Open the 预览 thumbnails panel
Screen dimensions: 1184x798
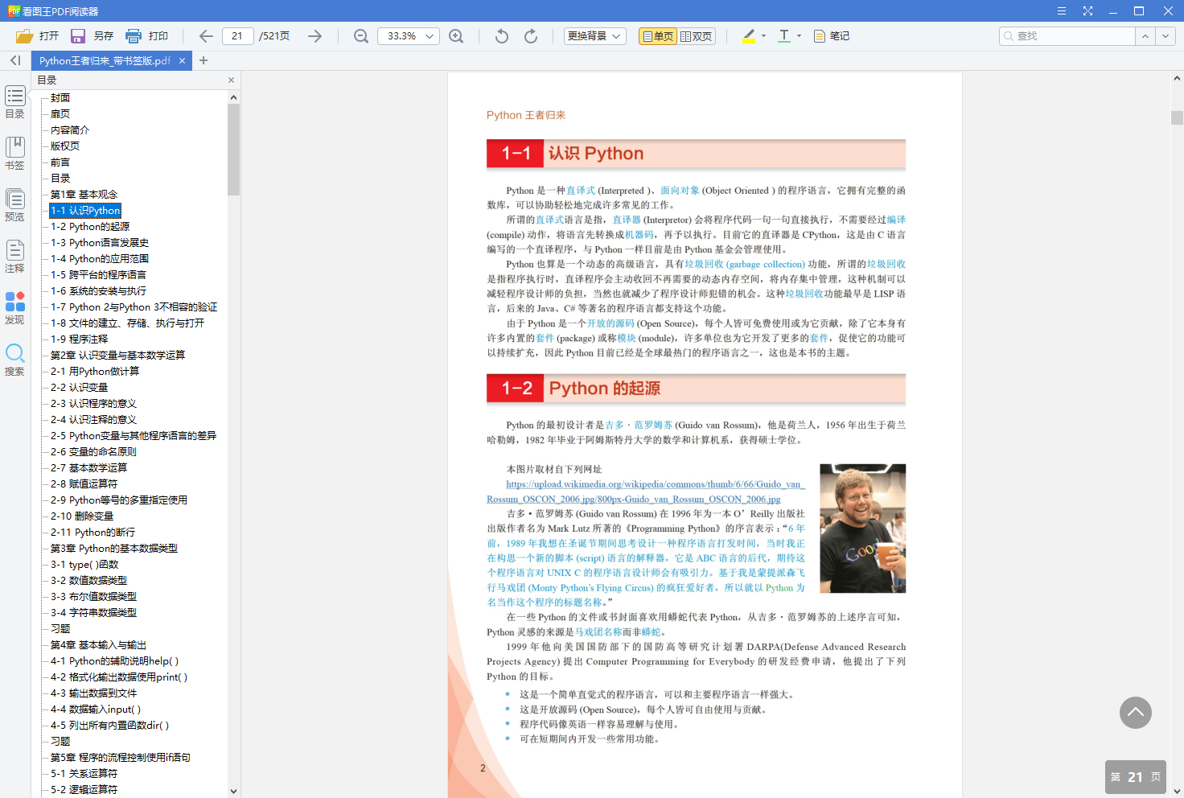click(x=15, y=205)
